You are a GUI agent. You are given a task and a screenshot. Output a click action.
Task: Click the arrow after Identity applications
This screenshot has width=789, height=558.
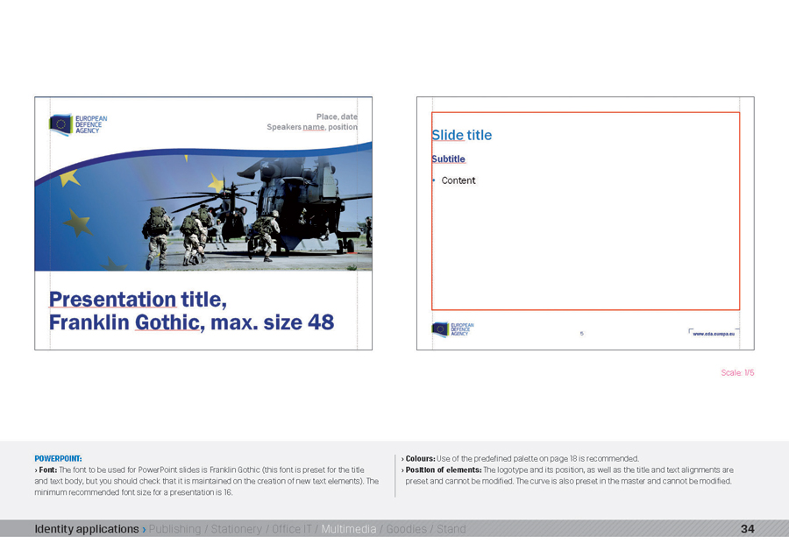coord(144,529)
